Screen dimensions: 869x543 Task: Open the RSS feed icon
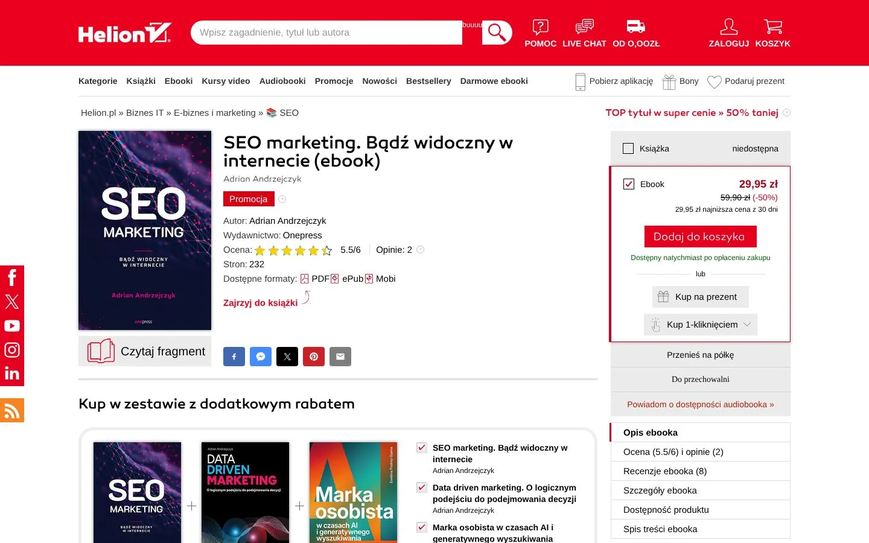click(x=12, y=410)
